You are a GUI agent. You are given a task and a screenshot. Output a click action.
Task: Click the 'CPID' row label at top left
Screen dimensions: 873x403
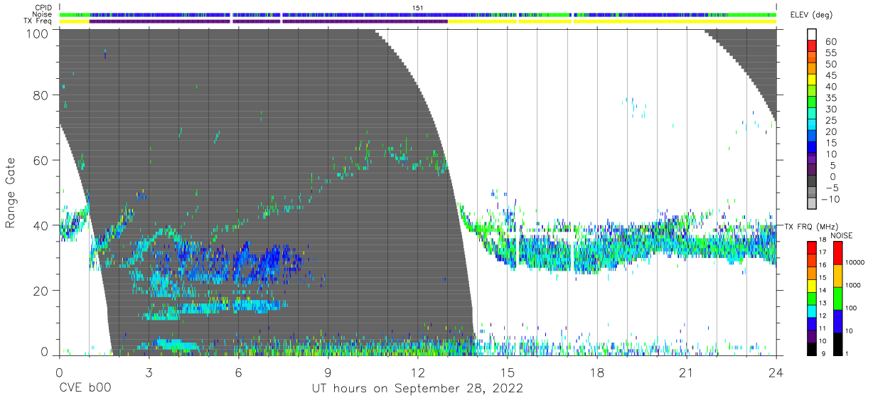click(x=45, y=7)
